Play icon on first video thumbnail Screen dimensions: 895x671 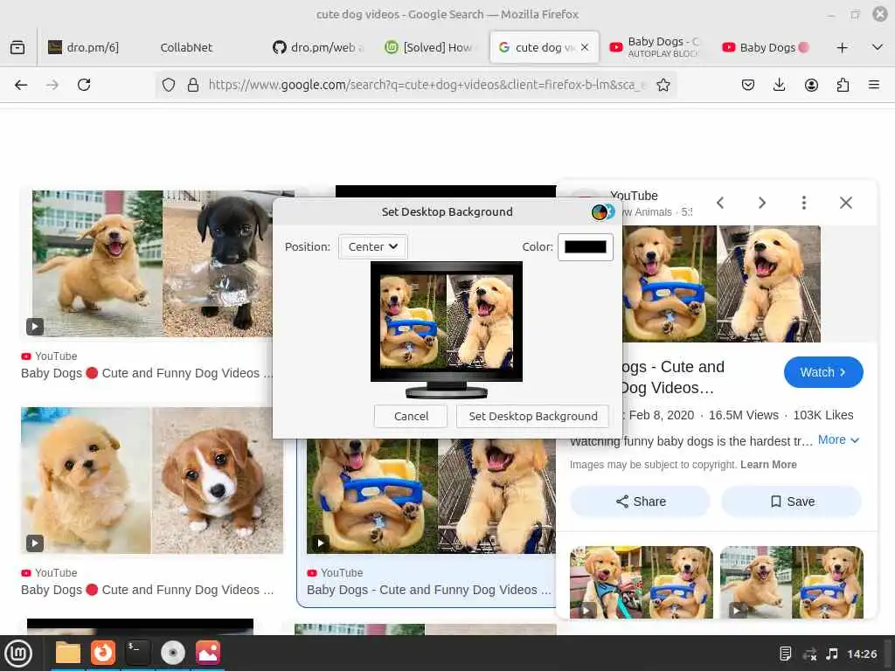pyautogui.click(x=35, y=327)
